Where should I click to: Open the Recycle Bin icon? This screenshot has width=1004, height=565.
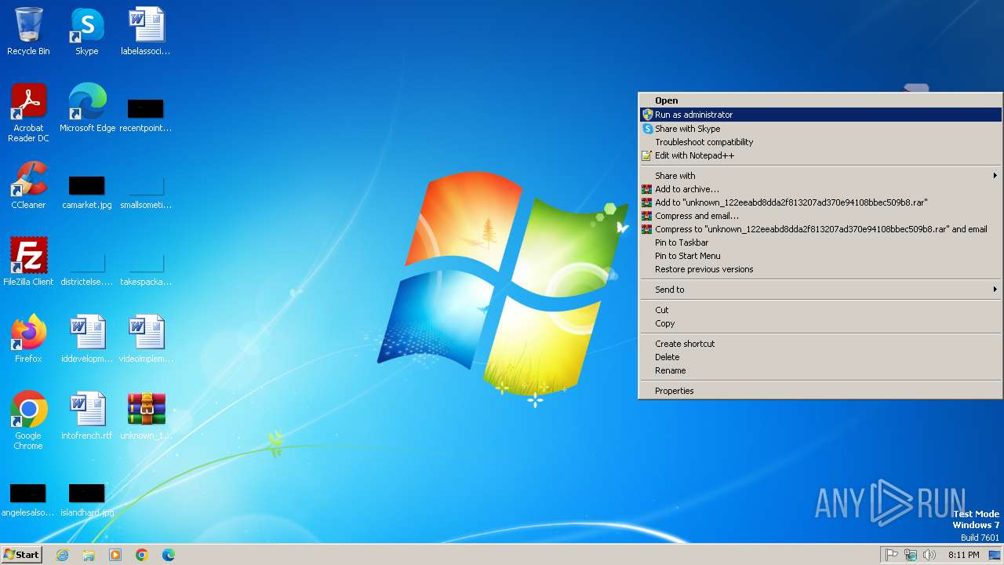[x=28, y=31]
